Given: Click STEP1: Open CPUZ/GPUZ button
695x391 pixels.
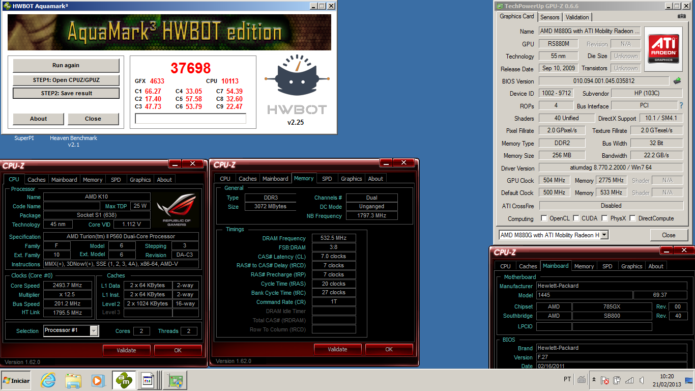Looking at the screenshot, I should point(66,80).
